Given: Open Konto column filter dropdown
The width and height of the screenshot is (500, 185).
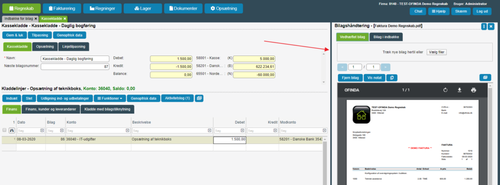Looking at the screenshot, I should [128, 130].
